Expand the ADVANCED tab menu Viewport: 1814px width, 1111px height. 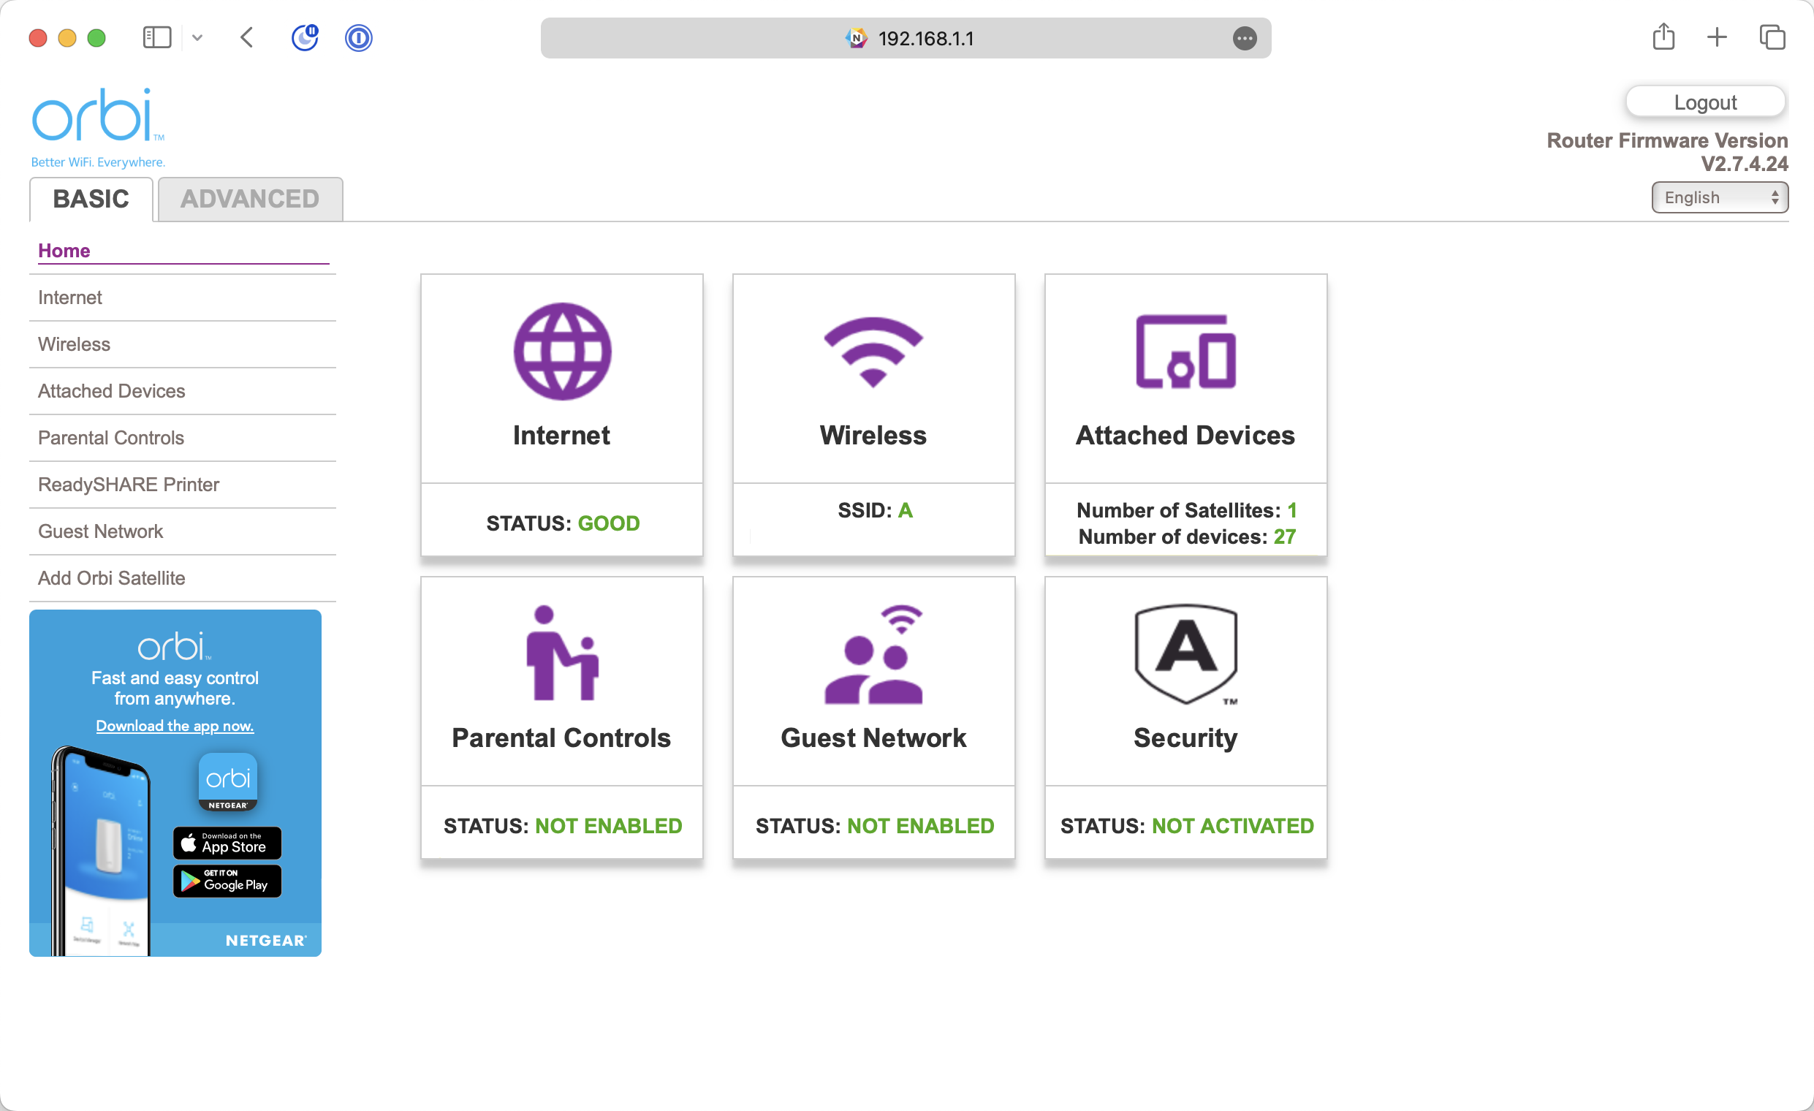click(250, 198)
